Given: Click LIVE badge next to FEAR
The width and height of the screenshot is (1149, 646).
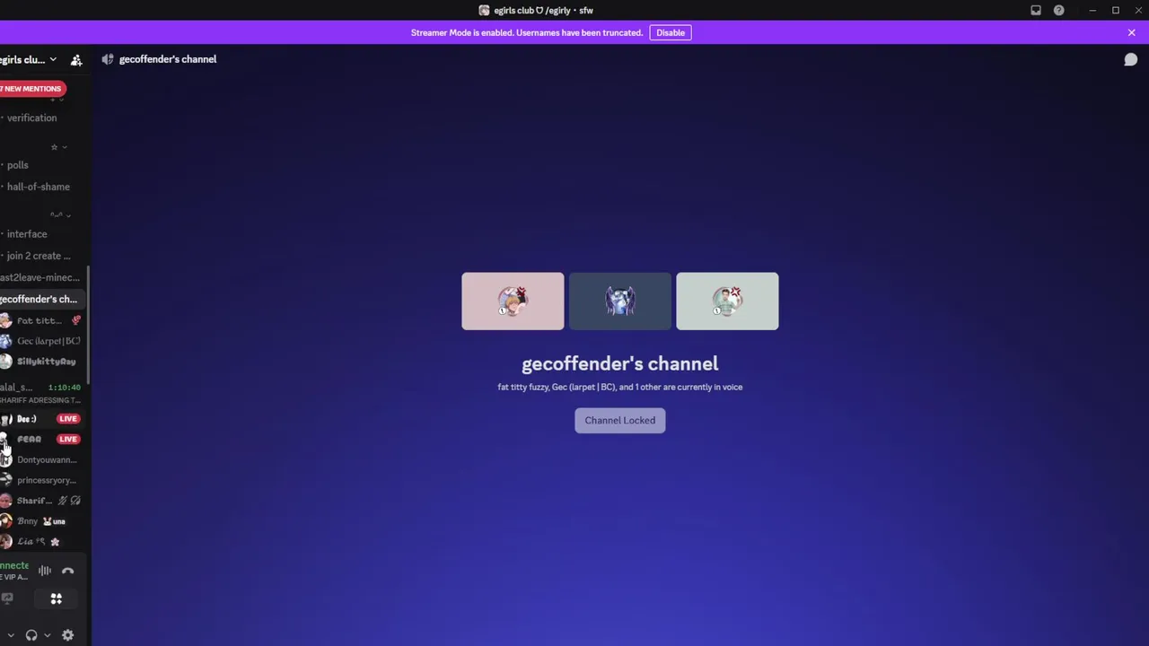Looking at the screenshot, I should coord(68,440).
